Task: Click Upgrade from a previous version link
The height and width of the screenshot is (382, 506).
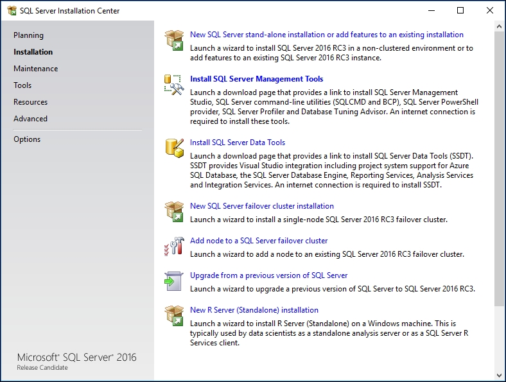Action: [268, 275]
